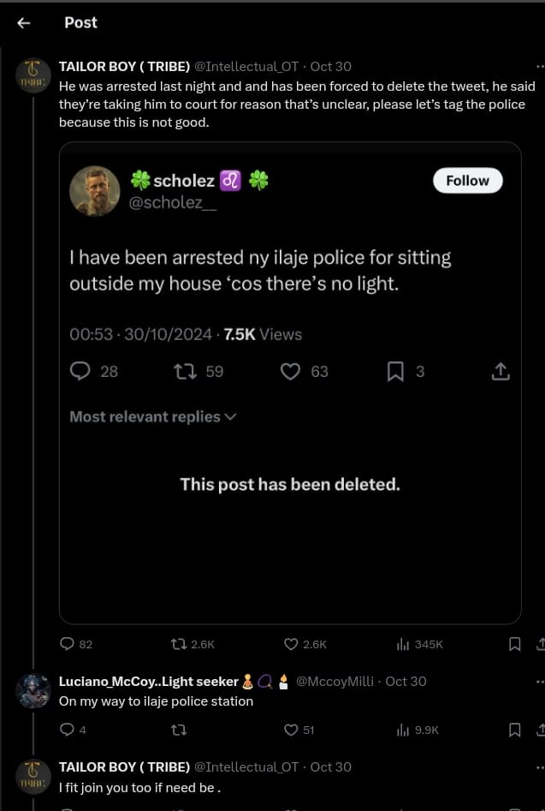Go back using the back arrow
Screen dimensions: 545x811
24,23
